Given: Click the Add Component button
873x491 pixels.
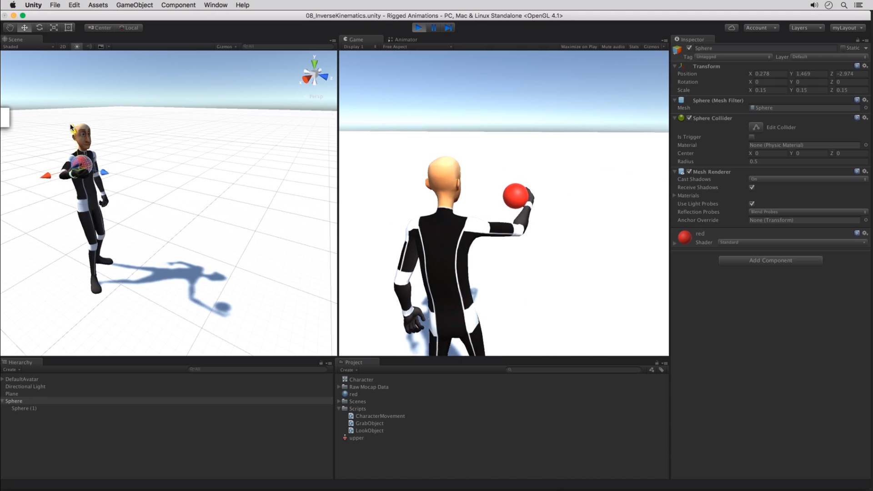Looking at the screenshot, I should pos(770,260).
